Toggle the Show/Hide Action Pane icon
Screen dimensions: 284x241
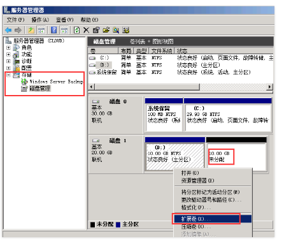(x=64, y=31)
